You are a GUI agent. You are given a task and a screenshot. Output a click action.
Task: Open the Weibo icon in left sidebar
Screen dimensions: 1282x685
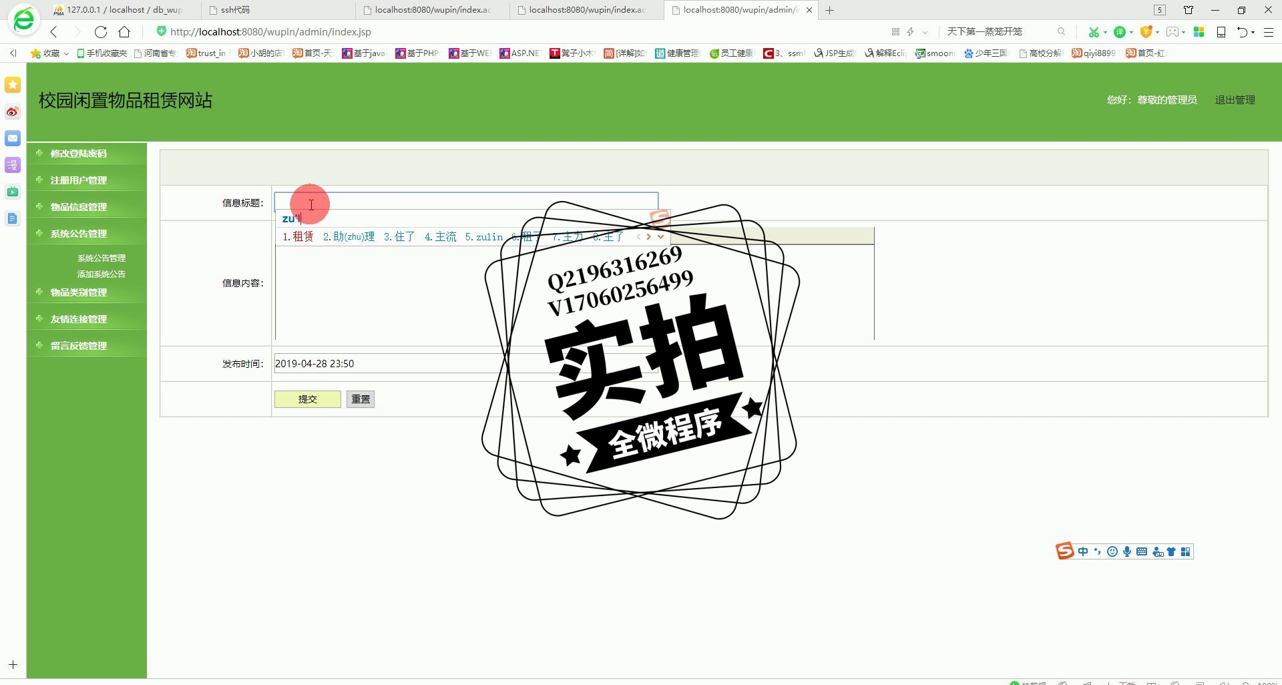tap(13, 111)
